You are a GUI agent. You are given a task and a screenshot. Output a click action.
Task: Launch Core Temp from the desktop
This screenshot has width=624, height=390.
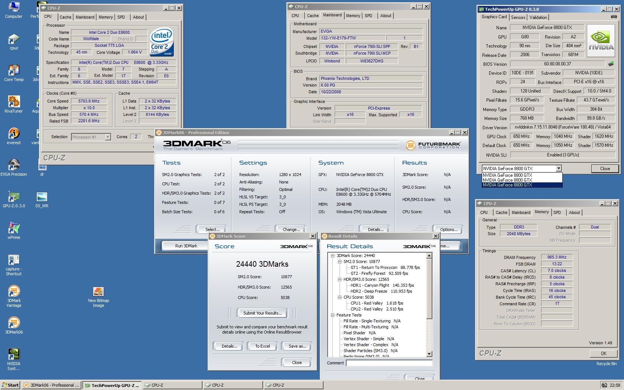pos(13,73)
